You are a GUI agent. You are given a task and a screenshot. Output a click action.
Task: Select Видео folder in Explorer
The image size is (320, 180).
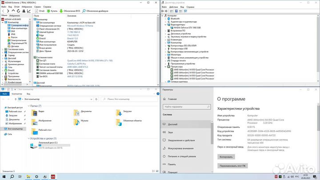point(38,112)
